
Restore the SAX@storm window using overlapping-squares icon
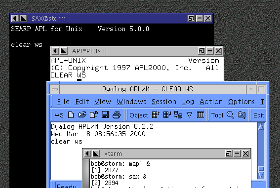tap(191, 18)
